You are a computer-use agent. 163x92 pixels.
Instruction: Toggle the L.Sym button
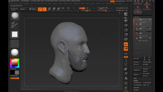click(x=126, y=54)
